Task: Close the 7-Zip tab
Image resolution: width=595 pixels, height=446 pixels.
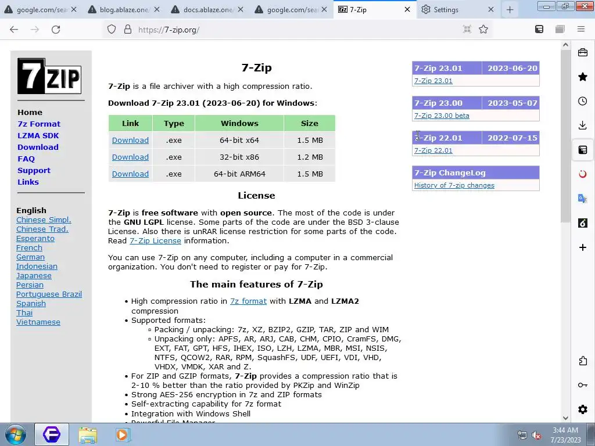Action: [x=407, y=9]
